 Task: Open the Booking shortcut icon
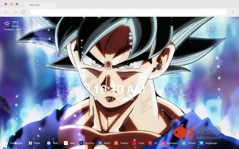[x=81, y=143]
